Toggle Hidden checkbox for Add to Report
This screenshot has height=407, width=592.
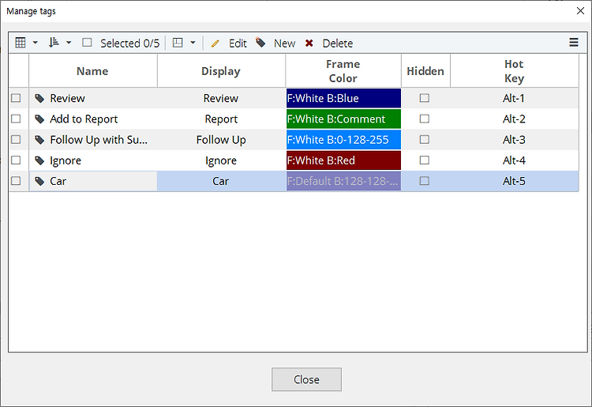click(425, 119)
